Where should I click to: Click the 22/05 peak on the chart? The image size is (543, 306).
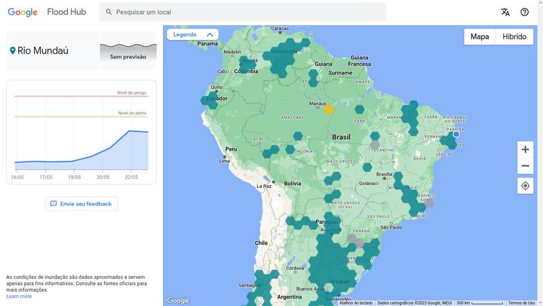130,131
